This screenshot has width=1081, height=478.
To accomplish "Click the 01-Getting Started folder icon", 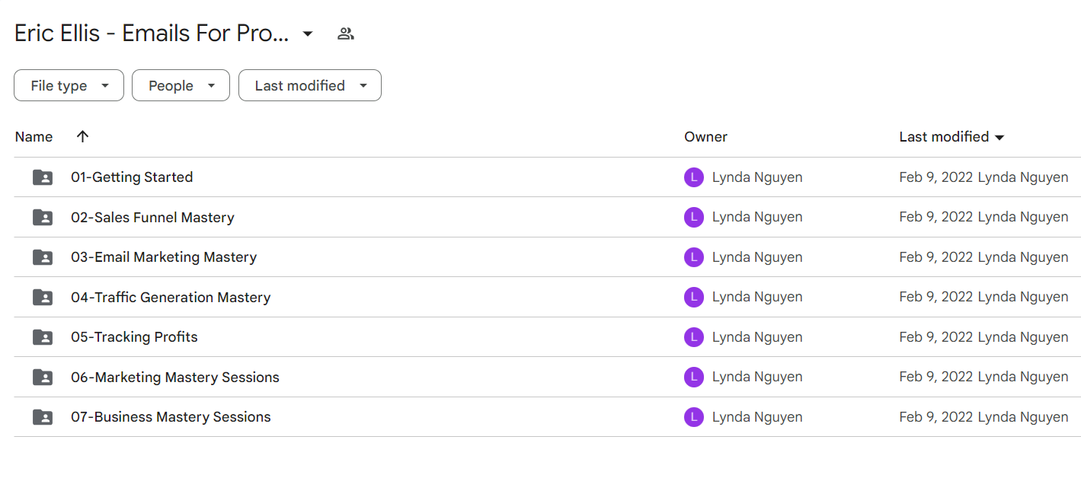I will click(x=43, y=177).
